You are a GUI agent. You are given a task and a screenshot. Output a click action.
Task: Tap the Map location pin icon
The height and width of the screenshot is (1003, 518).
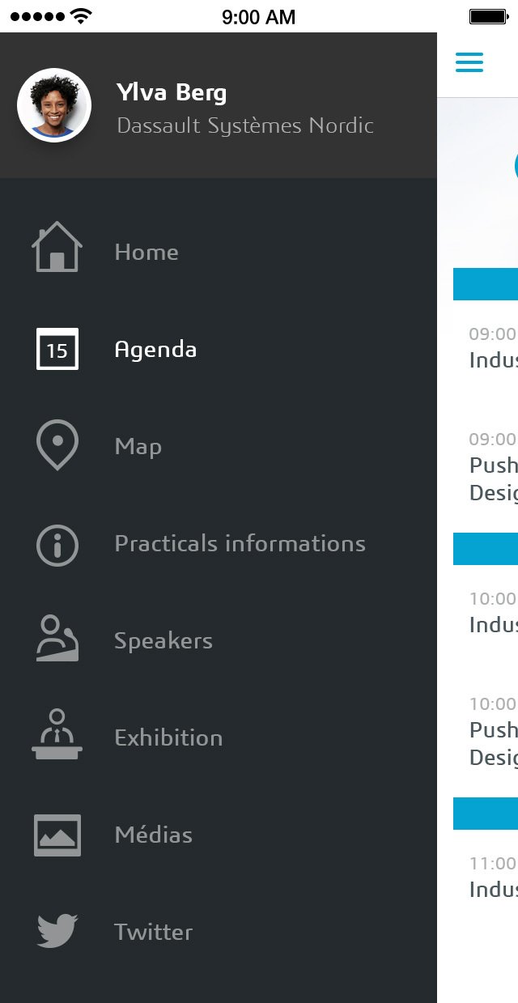[57, 444]
